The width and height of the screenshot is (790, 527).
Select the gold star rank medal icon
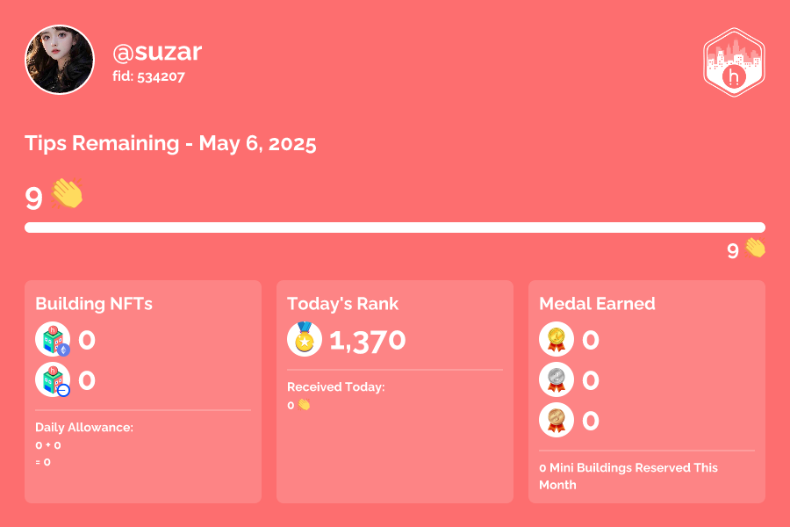pyautogui.click(x=305, y=339)
